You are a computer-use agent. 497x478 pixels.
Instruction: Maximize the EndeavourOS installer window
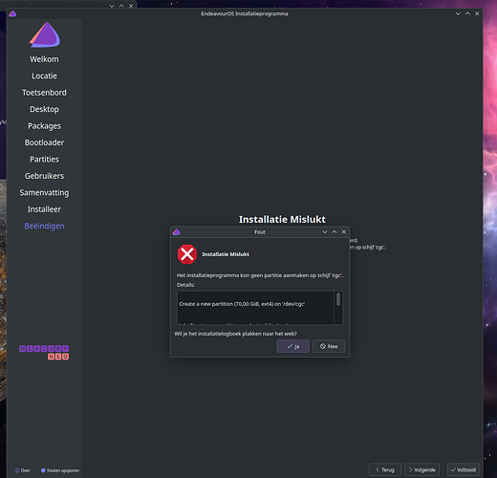pos(467,13)
